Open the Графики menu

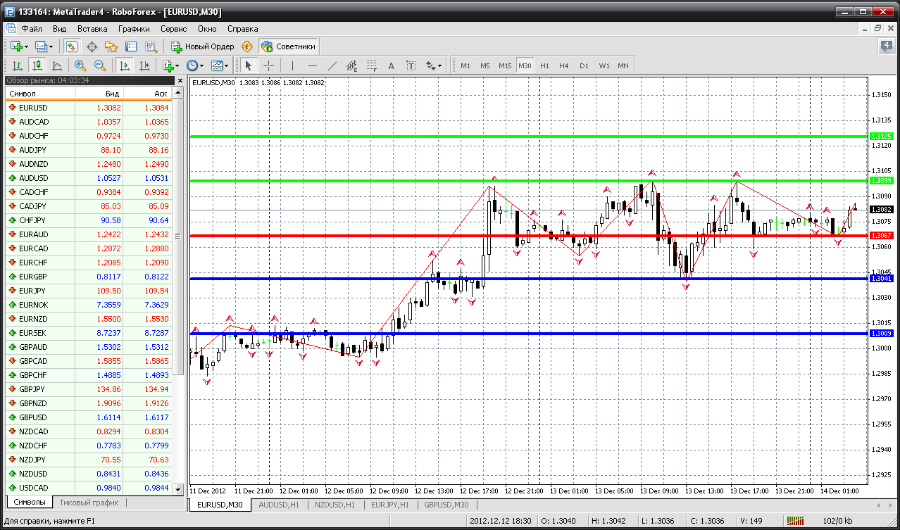(134, 29)
